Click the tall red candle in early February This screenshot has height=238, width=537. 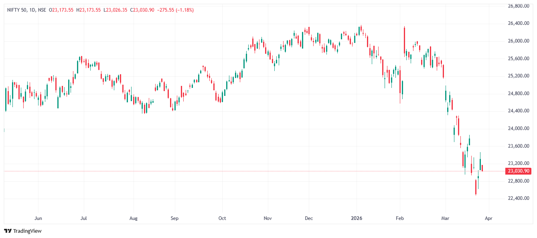pyautogui.click(x=404, y=39)
